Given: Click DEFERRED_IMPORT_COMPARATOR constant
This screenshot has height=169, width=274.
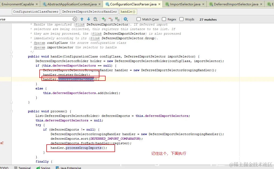Looking at the screenshot, I should pyautogui.click(x=115, y=139).
